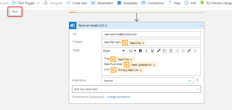
Task: Click the Change connection link
Action: (119, 97)
